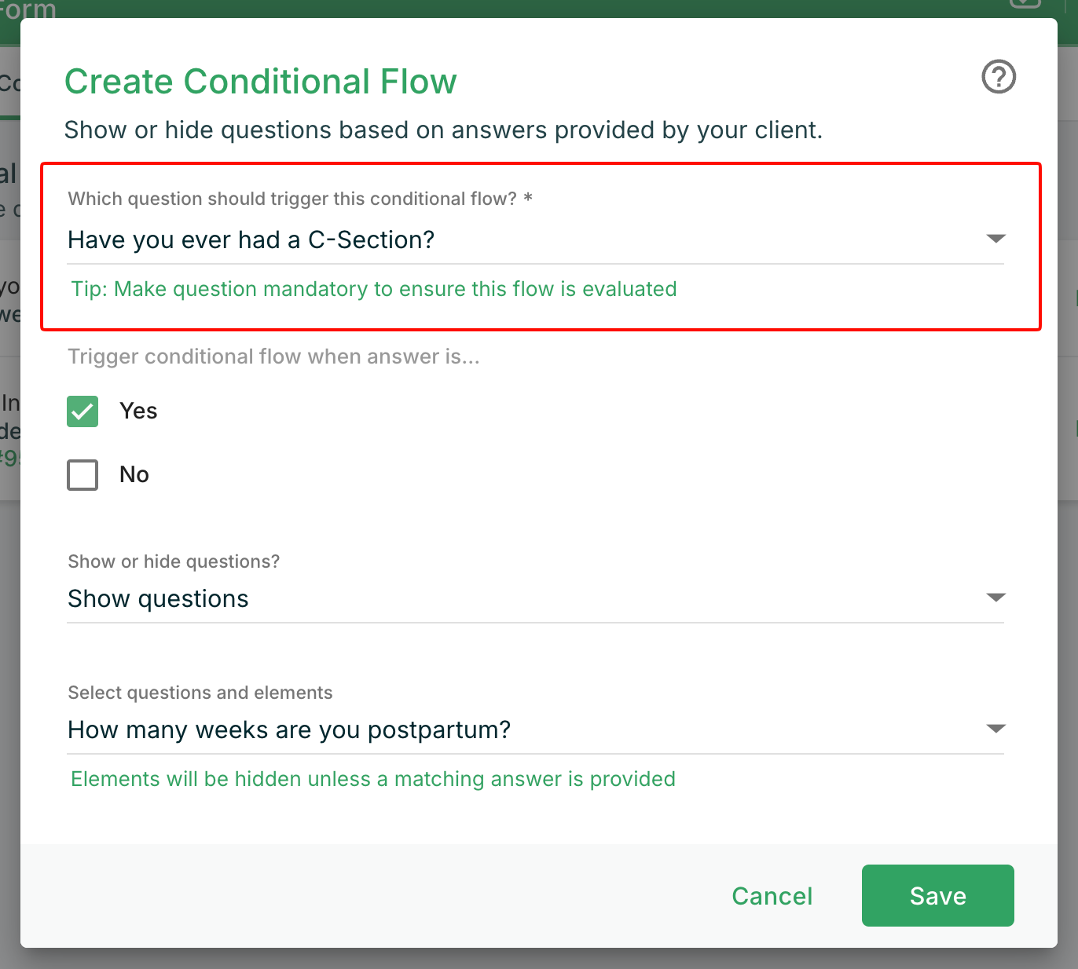The image size is (1078, 969).
Task: Click the 'Yes' checkbox label text
Action: click(x=138, y=411)
